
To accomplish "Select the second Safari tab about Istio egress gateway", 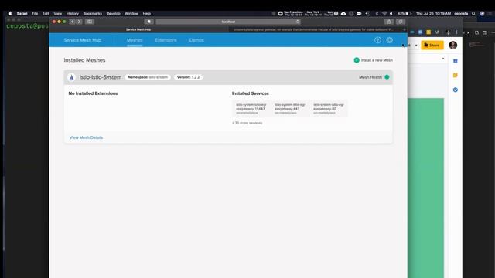I will (314, 29).
